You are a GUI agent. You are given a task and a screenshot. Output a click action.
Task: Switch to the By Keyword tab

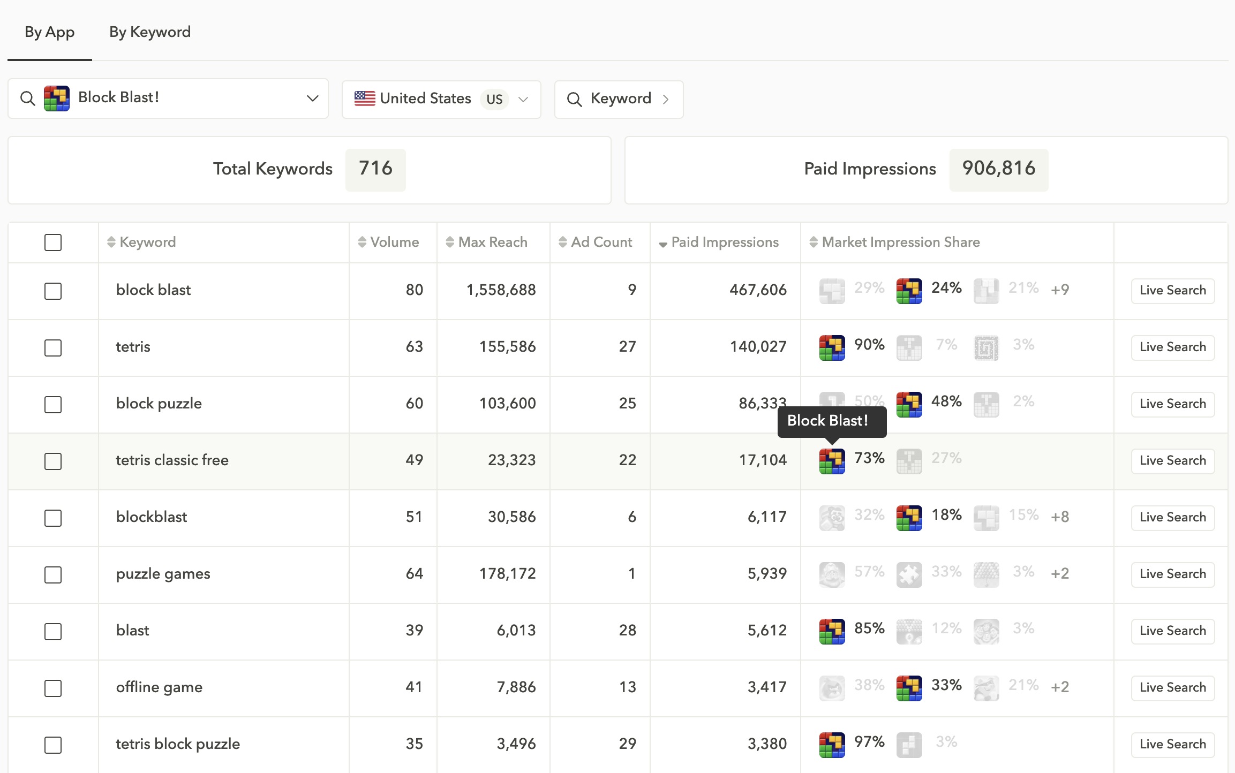[x=150, y=32]
